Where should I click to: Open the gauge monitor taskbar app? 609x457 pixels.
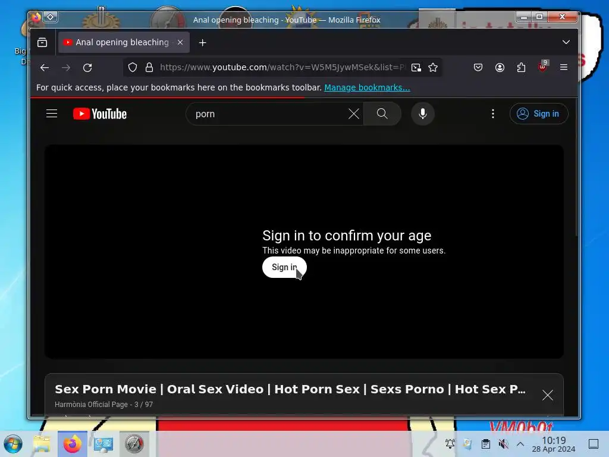point(134,444)
